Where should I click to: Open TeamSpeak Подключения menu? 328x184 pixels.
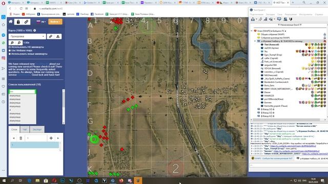tap(256, 14)
